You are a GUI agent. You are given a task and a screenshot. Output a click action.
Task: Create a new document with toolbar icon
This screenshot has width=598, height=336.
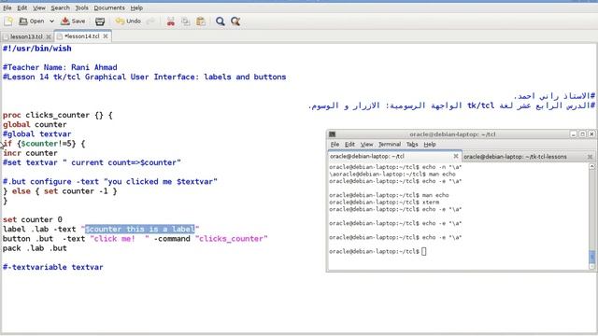(8, 21)
